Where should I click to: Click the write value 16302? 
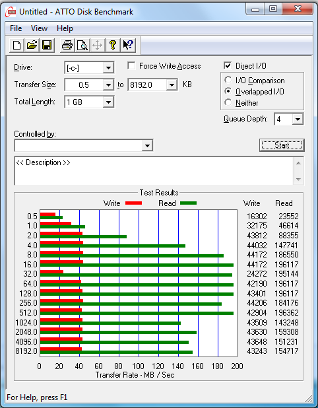point(257,217)
